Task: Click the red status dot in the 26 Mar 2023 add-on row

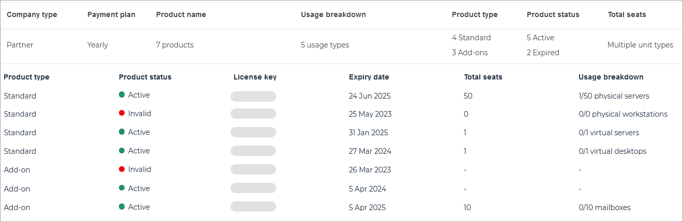Action: coord(122,169)
